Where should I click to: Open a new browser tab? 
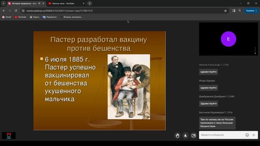pyautogui.click(x=90, y=3)
